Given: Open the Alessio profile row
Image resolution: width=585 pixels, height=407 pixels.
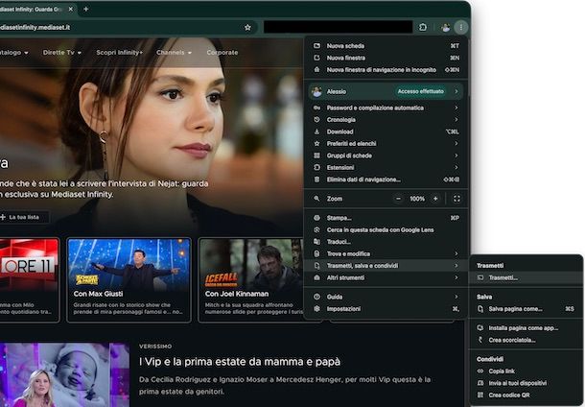Looking at the screenshot, I should pyautogui.click(x=386, y=91).
